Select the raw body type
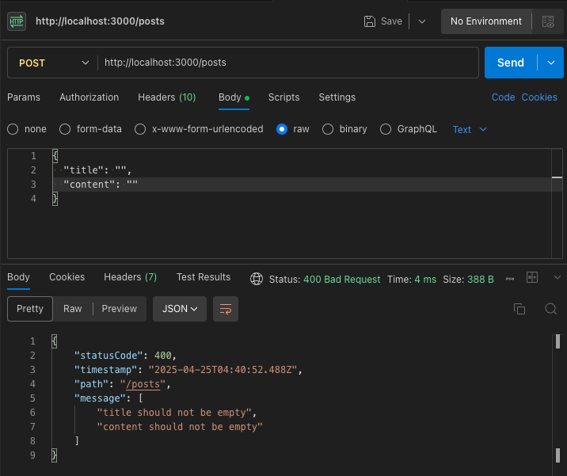 [x=282, y=129]
